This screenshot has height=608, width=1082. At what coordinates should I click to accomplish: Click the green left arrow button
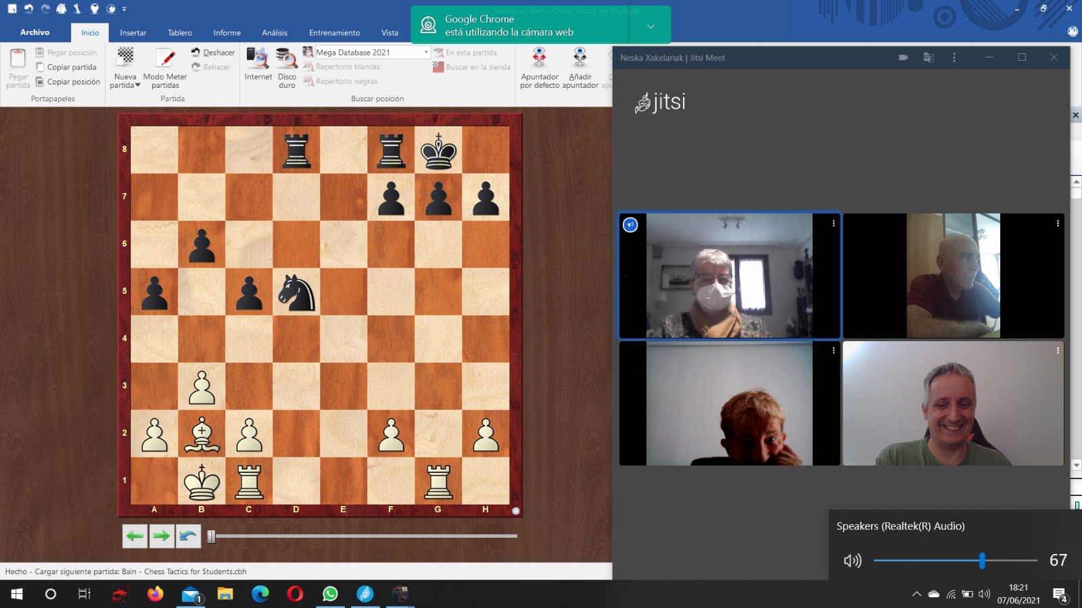pos(135,536)
